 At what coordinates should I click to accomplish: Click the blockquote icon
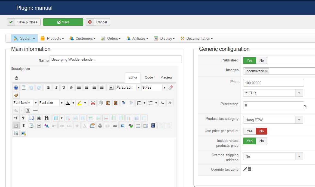click(x=111, y=88)
